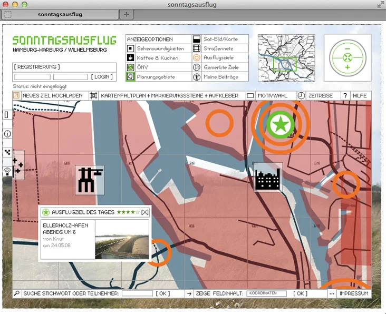Click the Anzeigeoptionen header
The width and height of the screenshot is (386, 314).
pyautogui.click(x=150, y=40)
